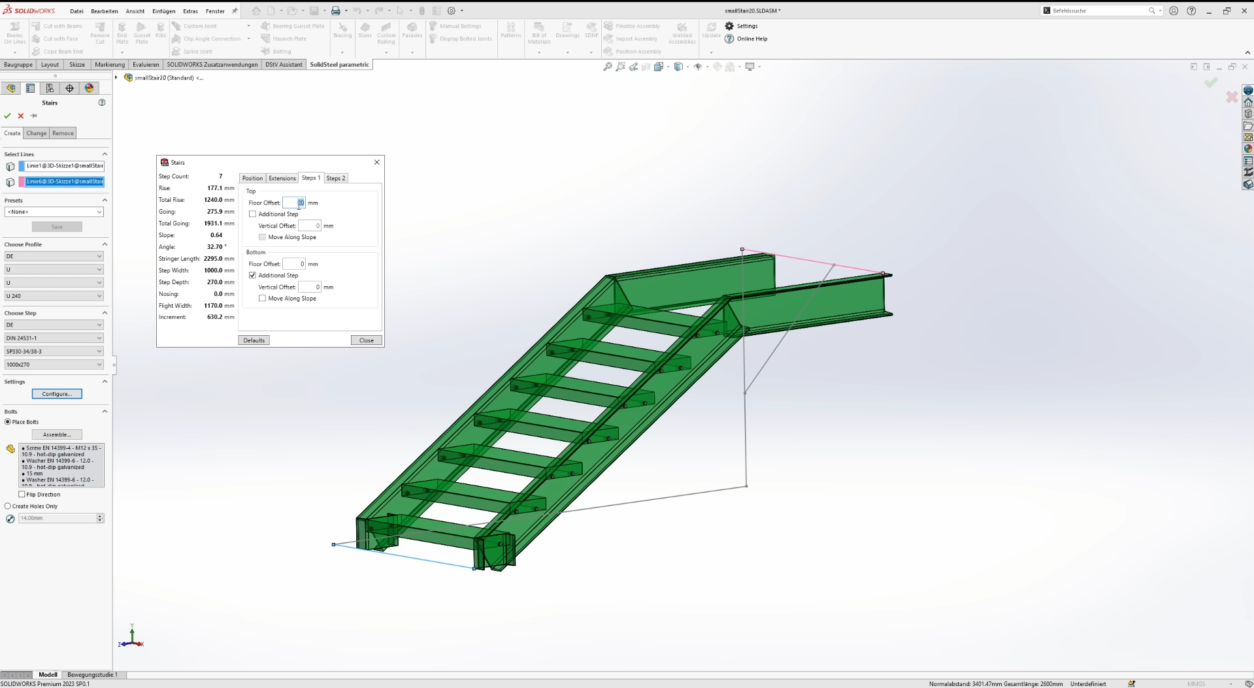
Task: Open the U 240 profile size dropdown
Action: tap(54, 296)
